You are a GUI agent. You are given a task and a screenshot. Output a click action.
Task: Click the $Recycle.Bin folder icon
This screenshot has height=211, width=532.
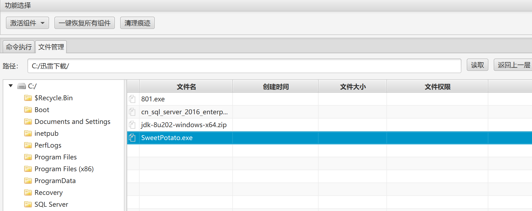[28, 98]
